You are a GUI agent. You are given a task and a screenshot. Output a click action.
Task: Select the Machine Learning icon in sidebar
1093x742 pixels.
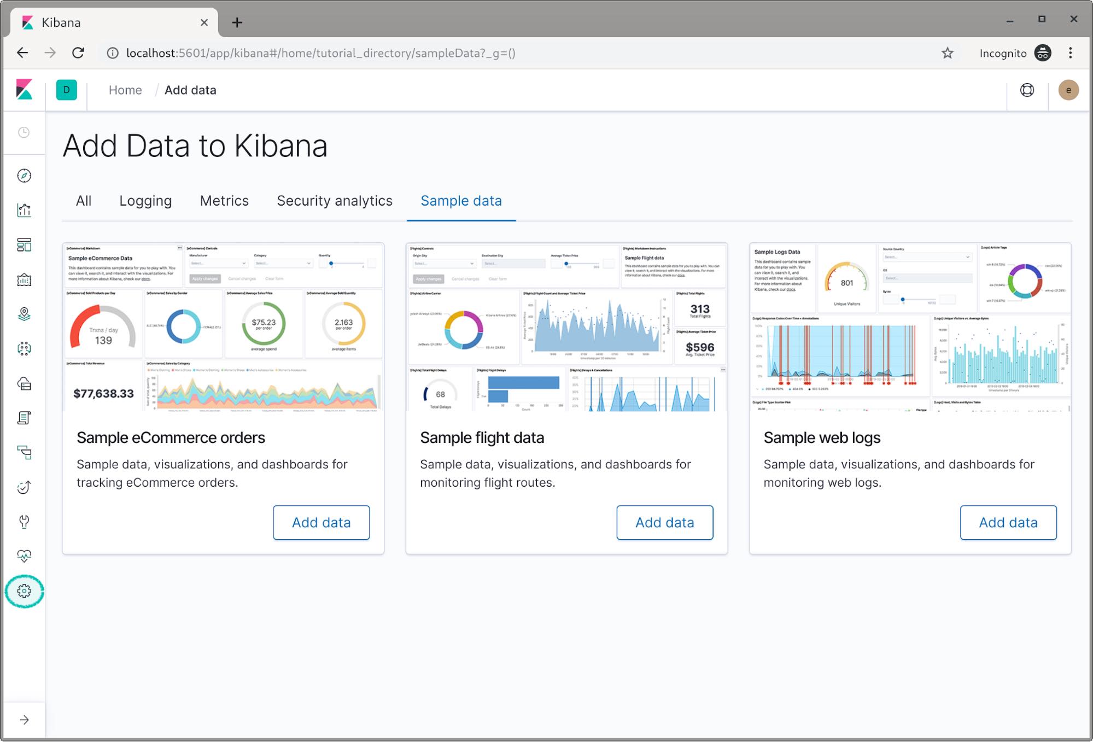click(x=23, y=348)
